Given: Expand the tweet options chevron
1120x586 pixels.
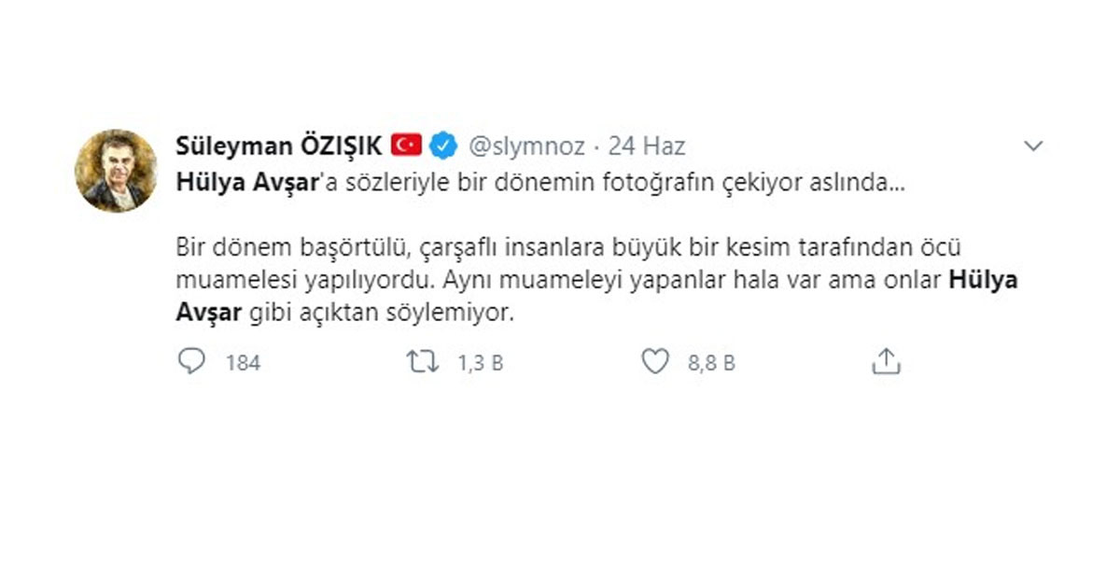Looking at the screenshot, I should click(x=1033, y=146).
